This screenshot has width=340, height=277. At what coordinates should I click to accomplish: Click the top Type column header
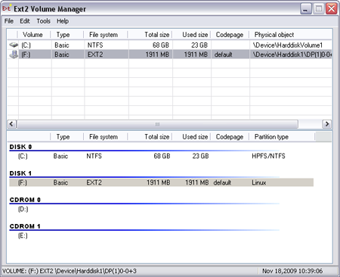click(67, 35)
